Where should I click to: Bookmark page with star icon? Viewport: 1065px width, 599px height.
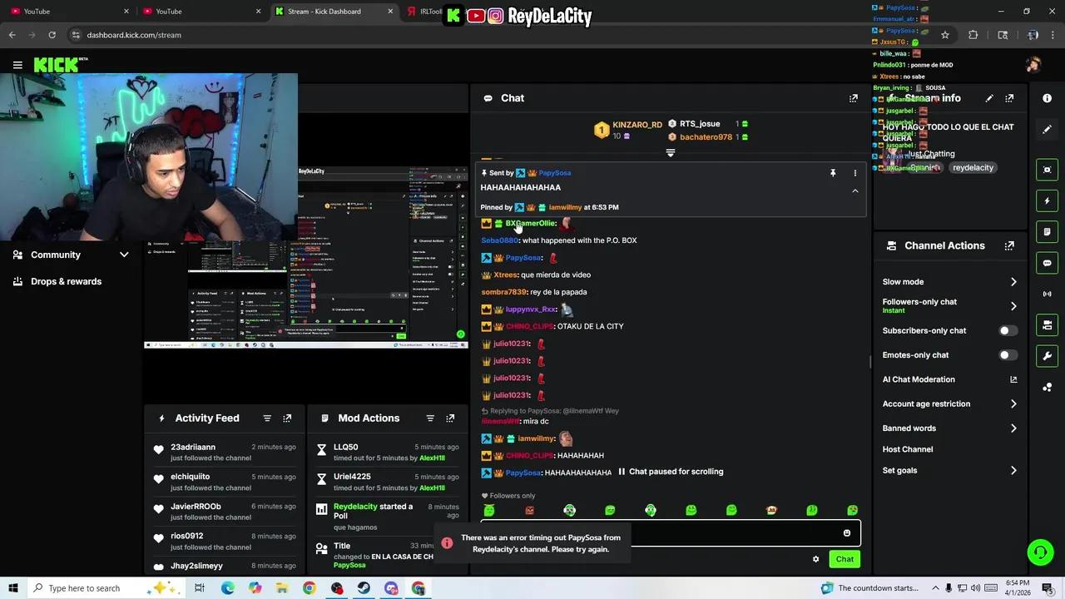click(944, 35)
